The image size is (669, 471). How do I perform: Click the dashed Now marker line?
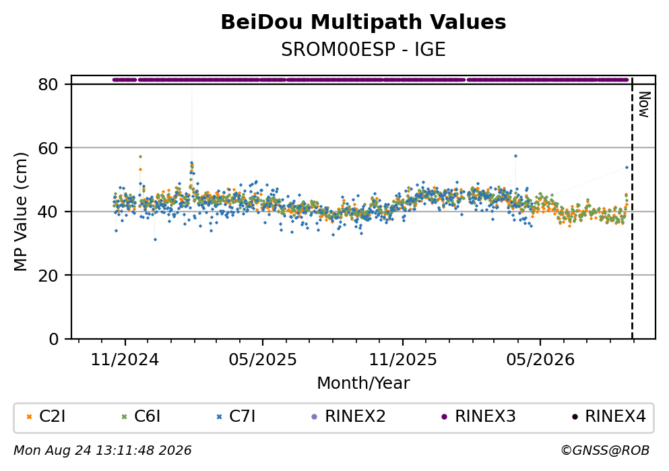pos(633,209)
